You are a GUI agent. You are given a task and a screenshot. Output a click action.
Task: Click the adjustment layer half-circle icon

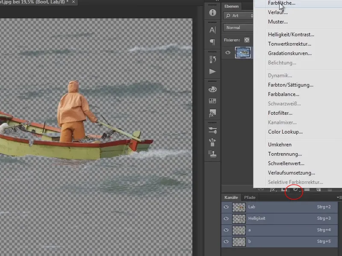(295, 189)
